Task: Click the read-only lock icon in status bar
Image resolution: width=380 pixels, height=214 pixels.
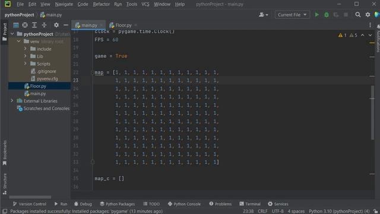Action: point(375,211)
